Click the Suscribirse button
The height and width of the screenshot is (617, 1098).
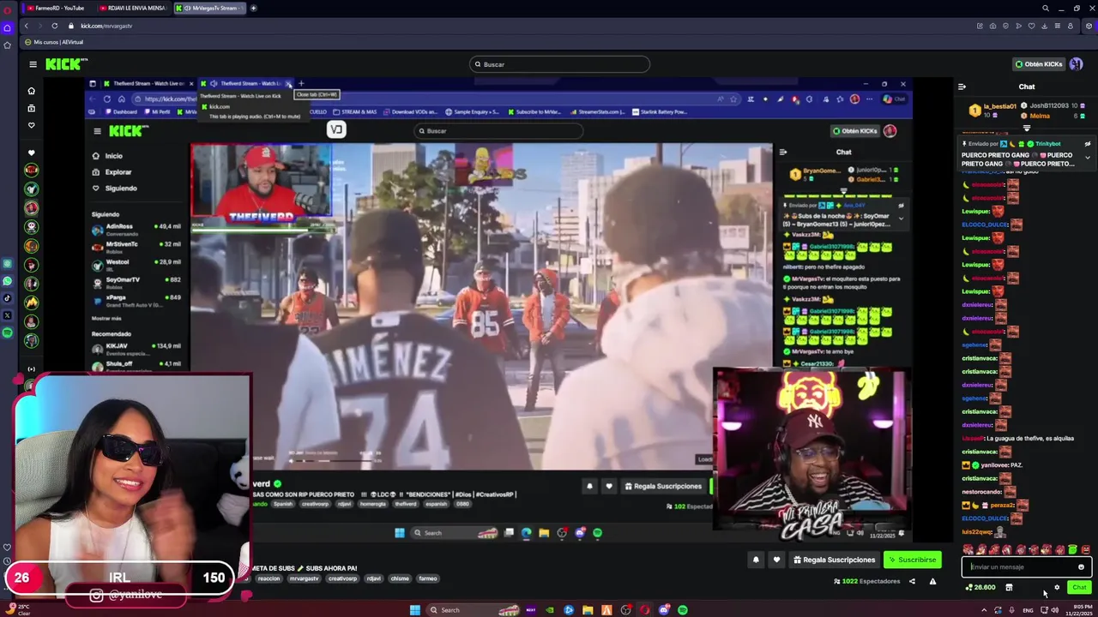point(912,560)
